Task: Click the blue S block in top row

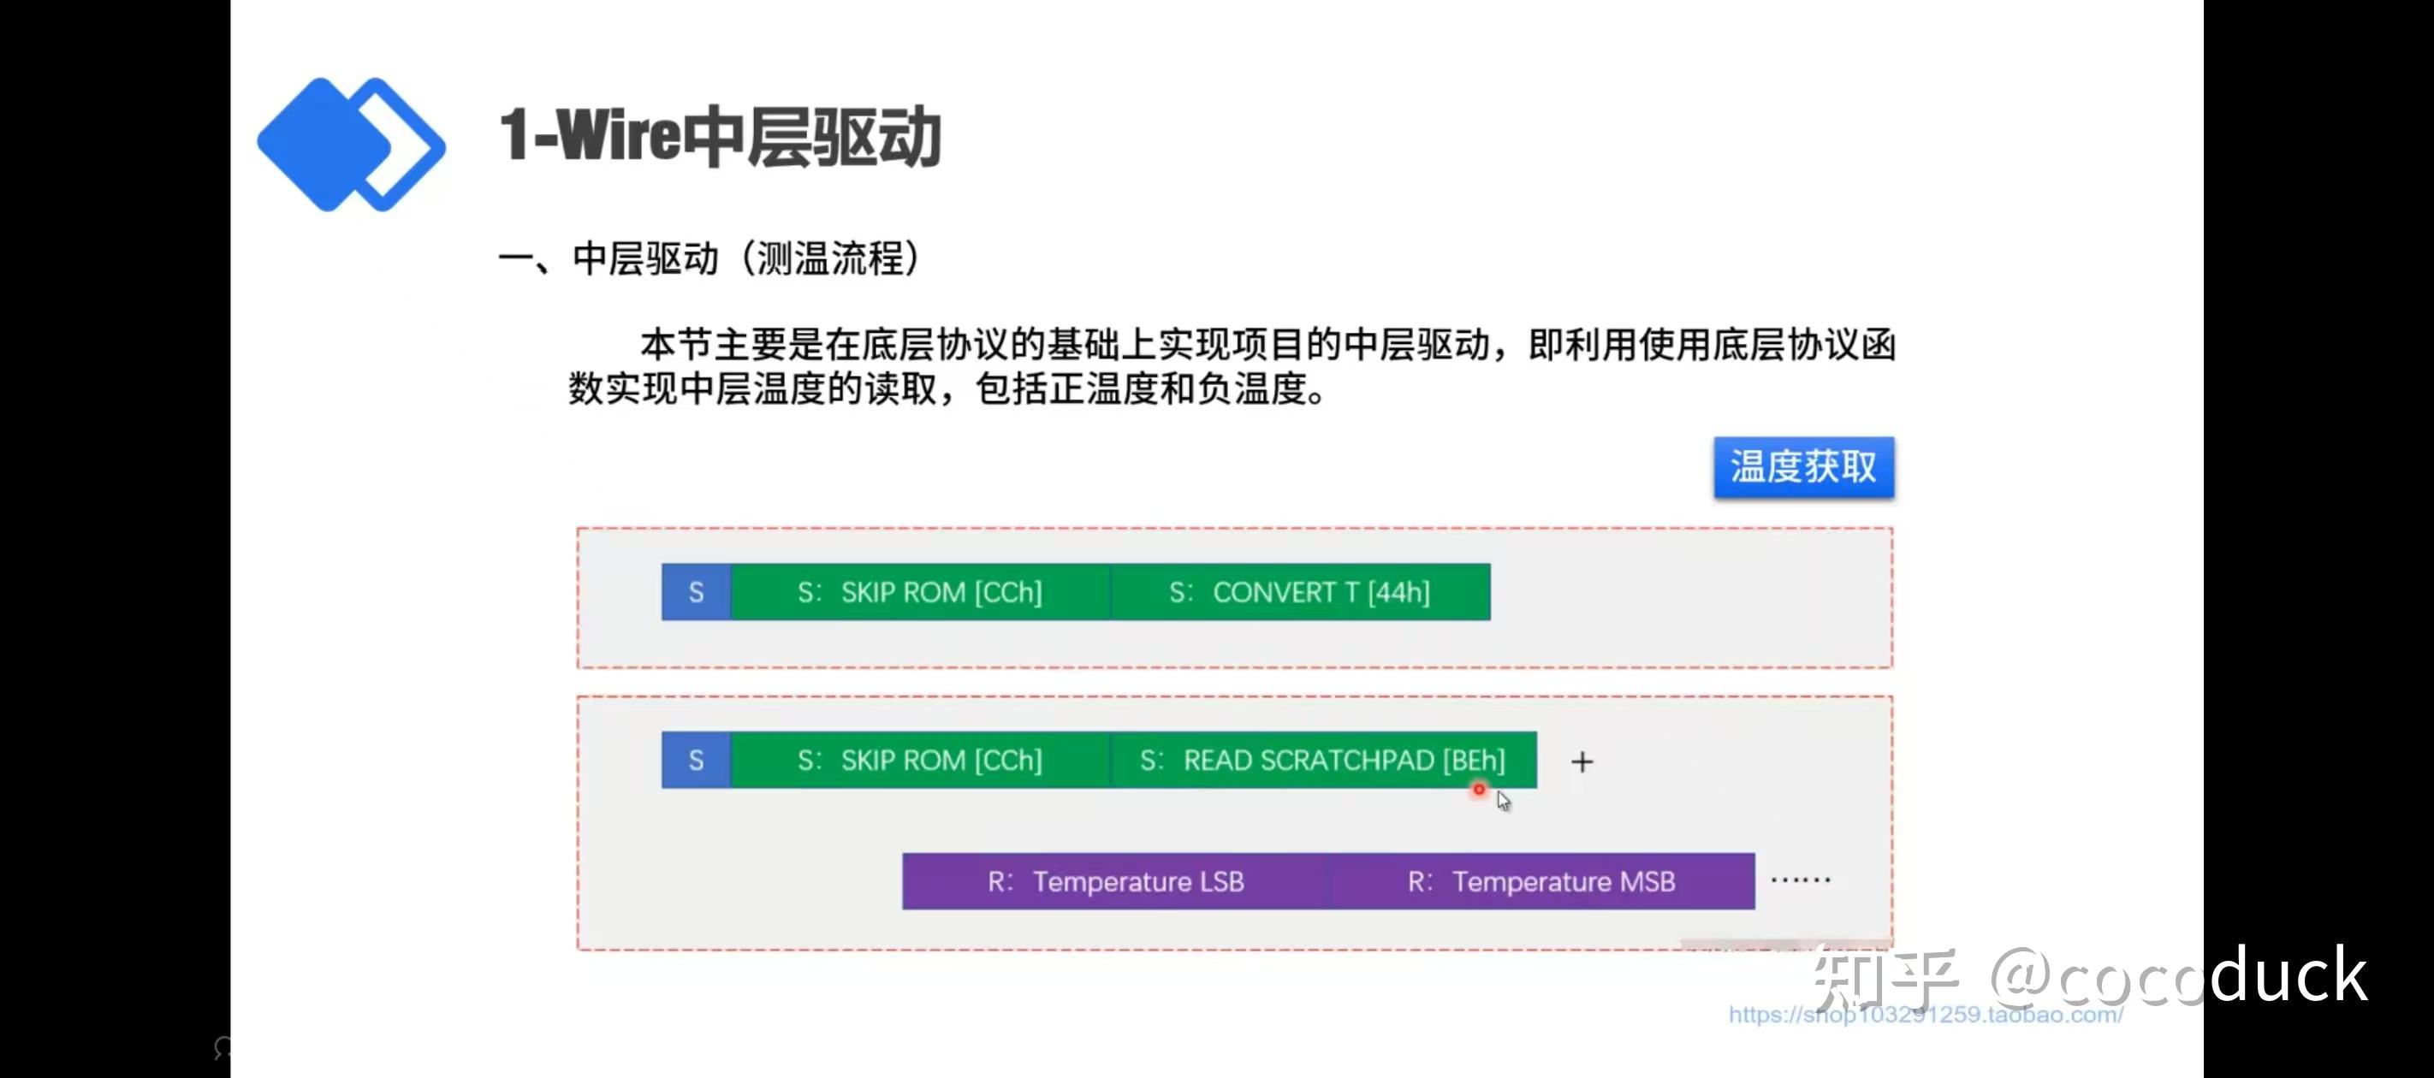Action: tap(697, 592)
